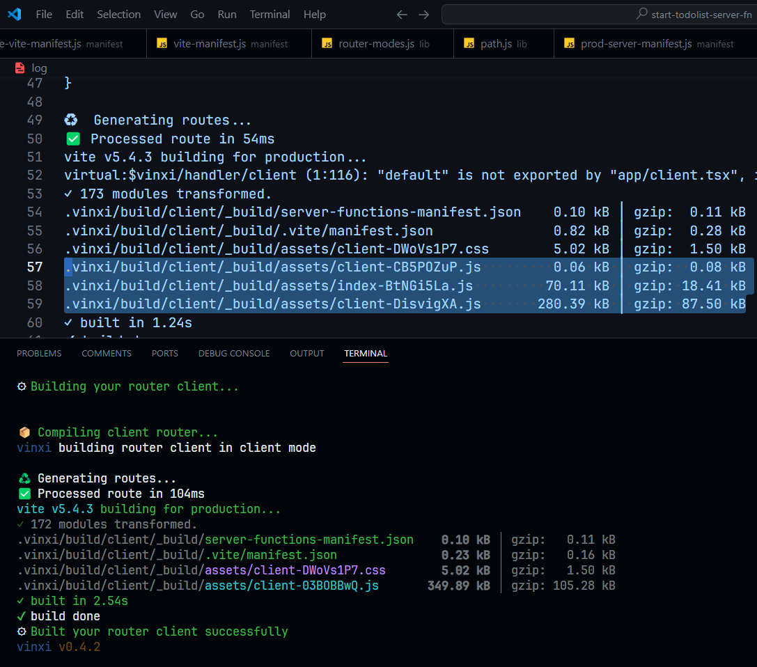Click the green check emoji on editor line 50

coord(73,139)
